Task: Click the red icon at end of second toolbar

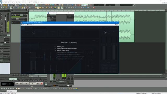Action: pos(94,8)
